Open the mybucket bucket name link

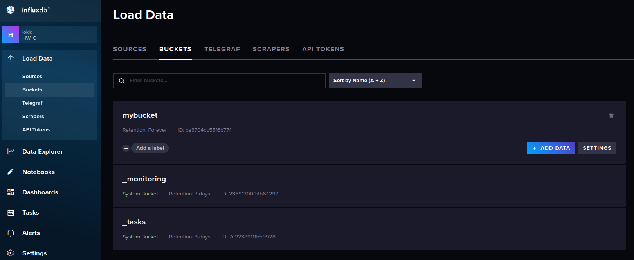(140, 115)
